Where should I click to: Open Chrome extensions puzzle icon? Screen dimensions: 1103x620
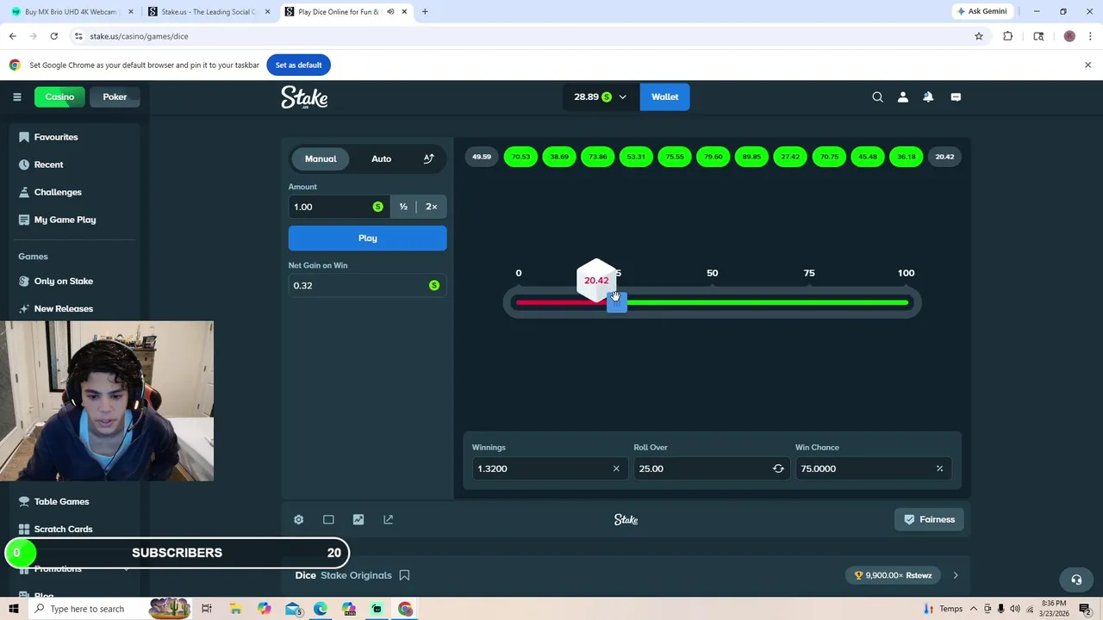(x=1008, y=36)
